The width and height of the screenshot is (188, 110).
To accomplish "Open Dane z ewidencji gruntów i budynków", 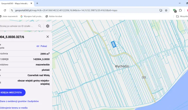I will pyautogui.click(x=19, y=101).
